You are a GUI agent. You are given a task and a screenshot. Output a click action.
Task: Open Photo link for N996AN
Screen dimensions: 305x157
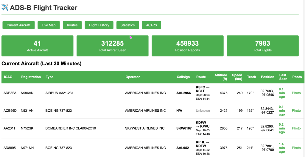(296, 93)
